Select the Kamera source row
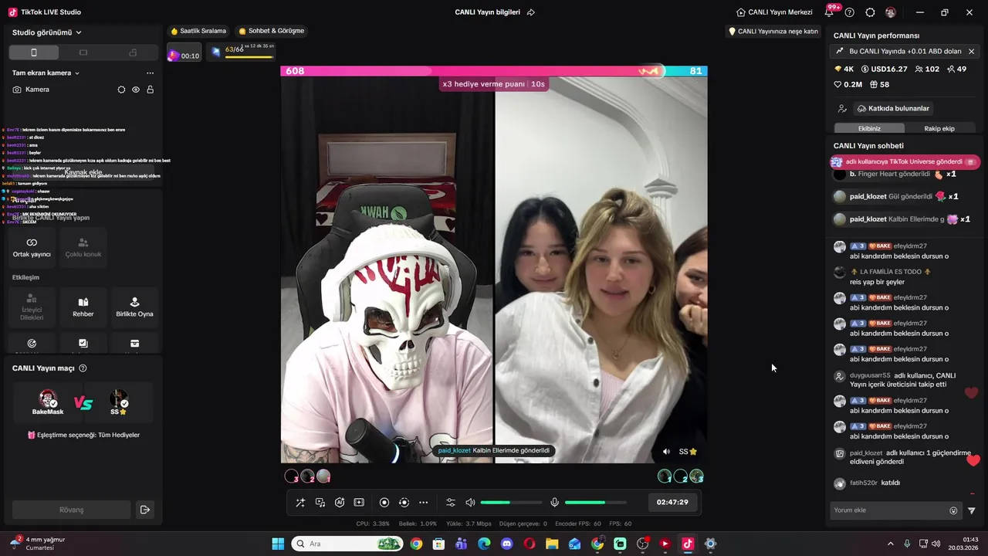 (83, 90)
